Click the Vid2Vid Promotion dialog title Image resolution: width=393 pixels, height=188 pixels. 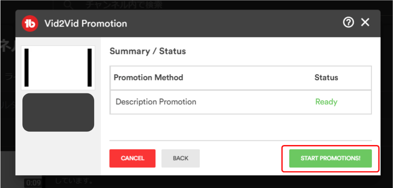86,23
